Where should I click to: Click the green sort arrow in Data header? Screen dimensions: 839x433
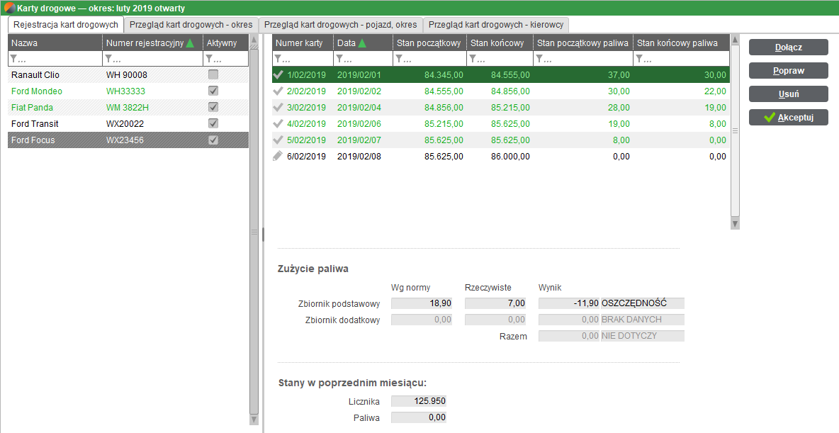click(362, 43)
